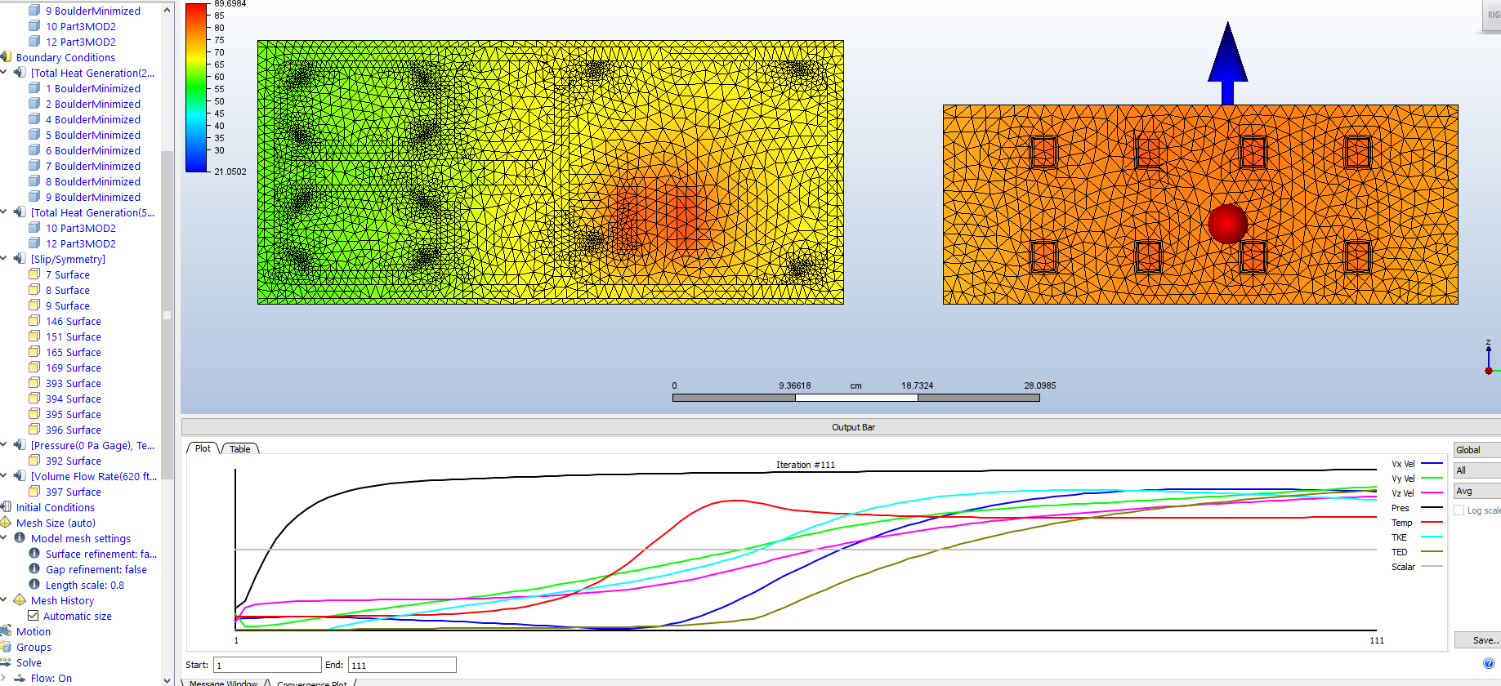Collapse the Model mesh settings node
Viewport: 1501px width, 686px height.
click(4, 538)
